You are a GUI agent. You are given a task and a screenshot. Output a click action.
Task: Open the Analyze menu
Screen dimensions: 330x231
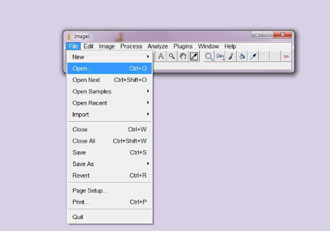(x=158, y=46)
